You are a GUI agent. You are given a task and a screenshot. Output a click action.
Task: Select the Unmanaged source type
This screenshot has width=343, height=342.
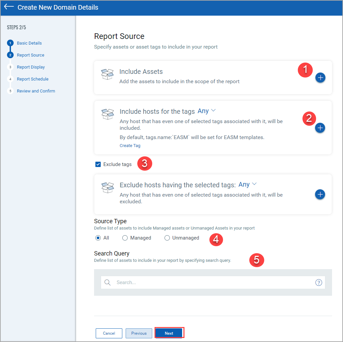coord(167,238)
